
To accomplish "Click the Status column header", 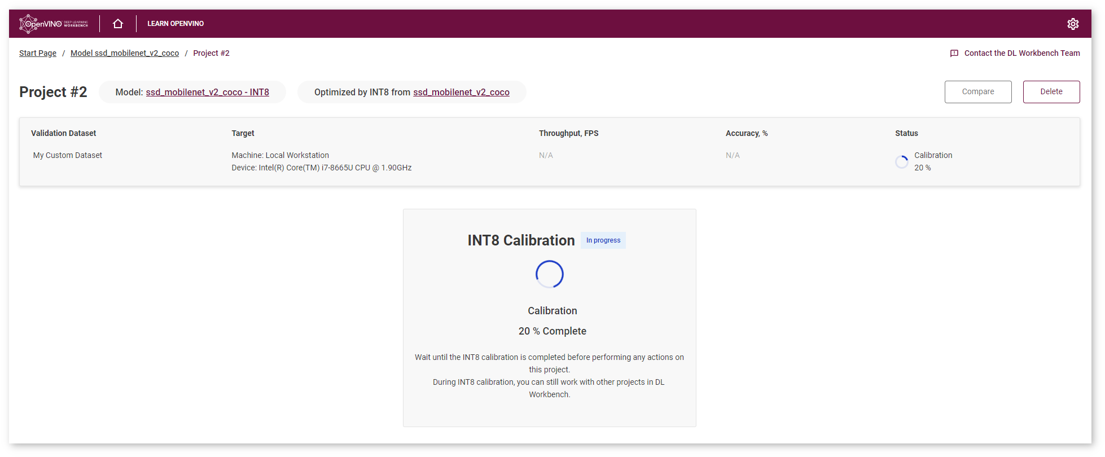I will 906,133.
